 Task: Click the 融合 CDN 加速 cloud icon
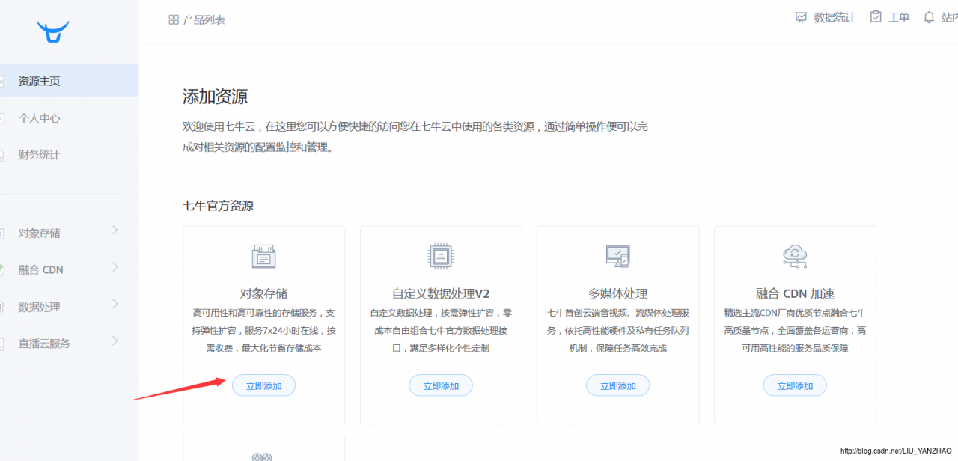coord(794,256)
